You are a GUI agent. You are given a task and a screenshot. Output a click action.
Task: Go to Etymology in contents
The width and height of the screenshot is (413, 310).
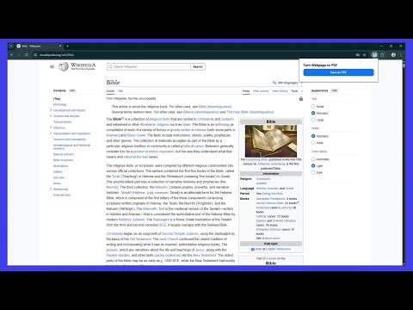click(x=60, y=104)
